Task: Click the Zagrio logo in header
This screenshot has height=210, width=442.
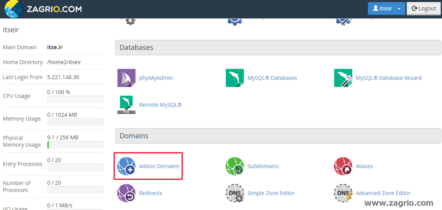Action: click(x=43, y=8)
